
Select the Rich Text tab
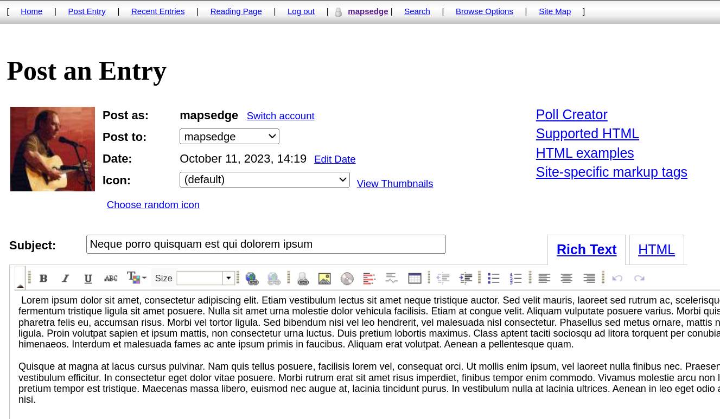[586, 250]
